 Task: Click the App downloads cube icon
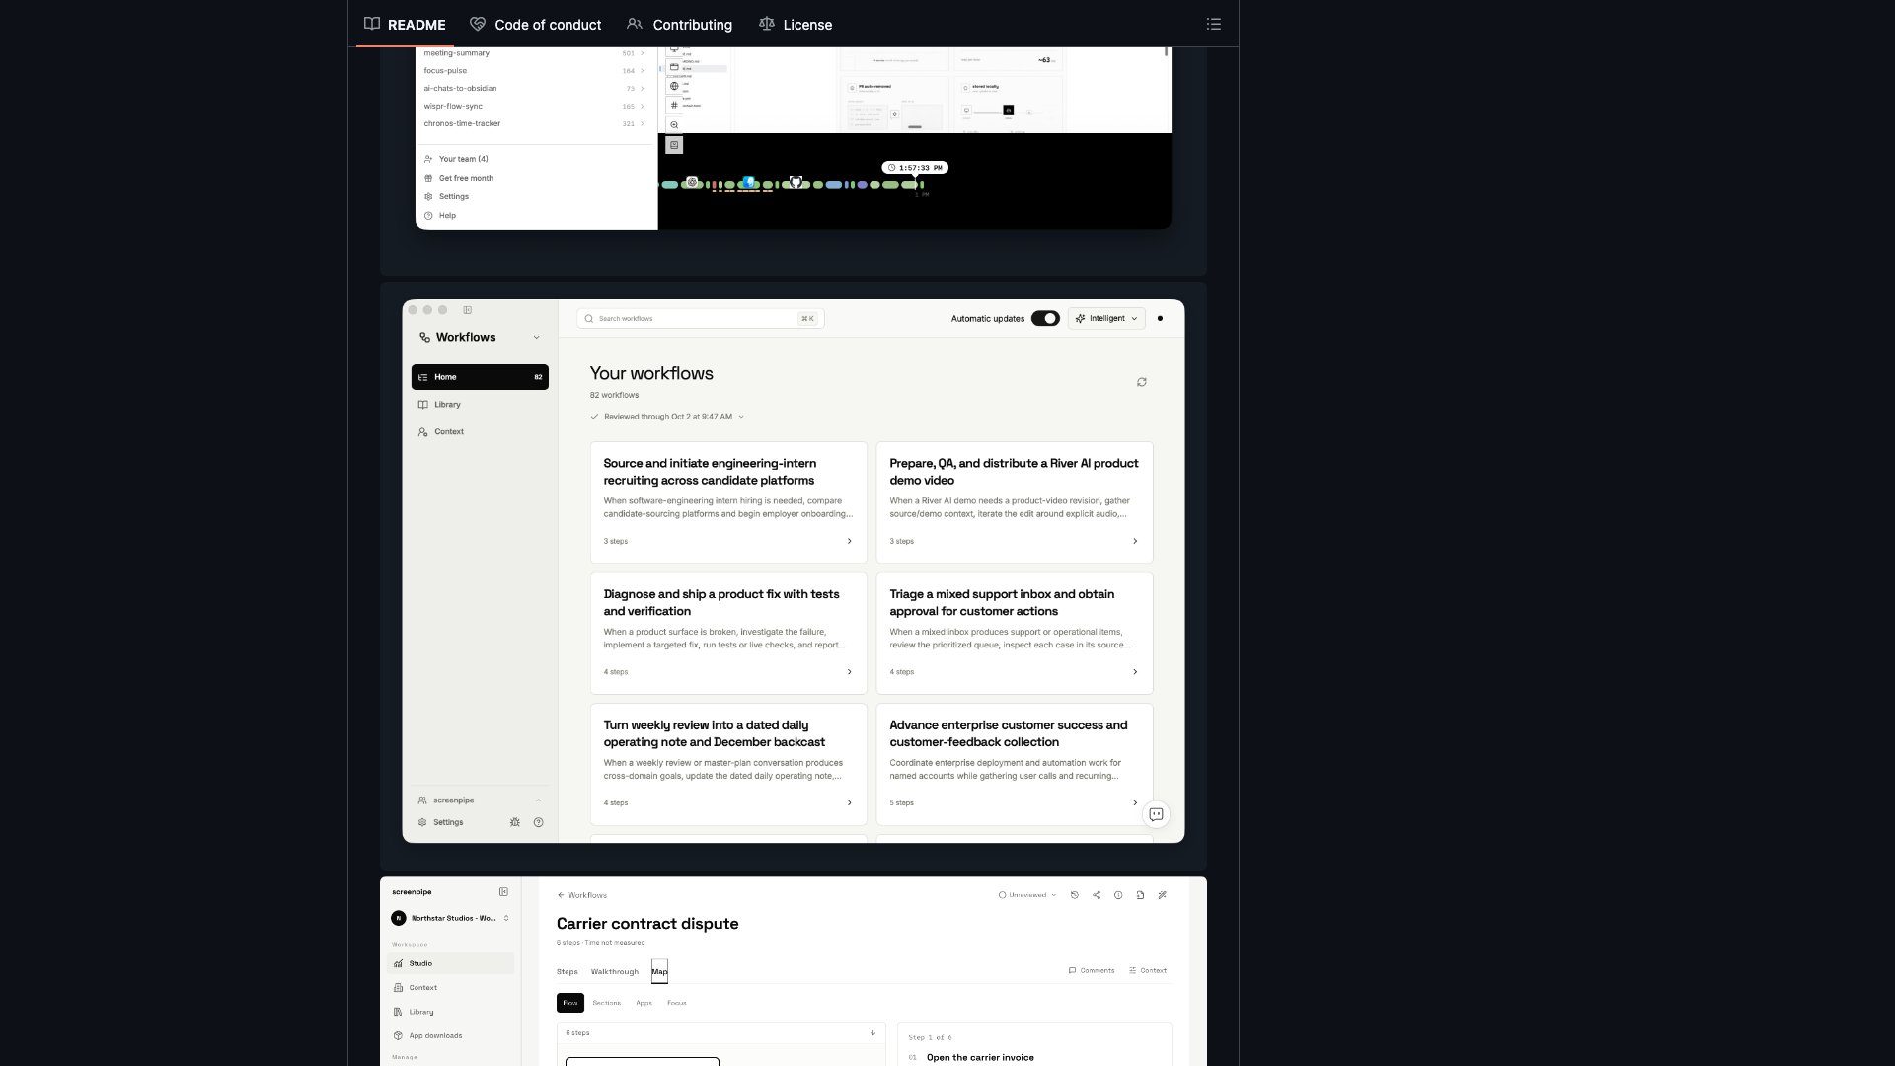tap(398, 1036)
